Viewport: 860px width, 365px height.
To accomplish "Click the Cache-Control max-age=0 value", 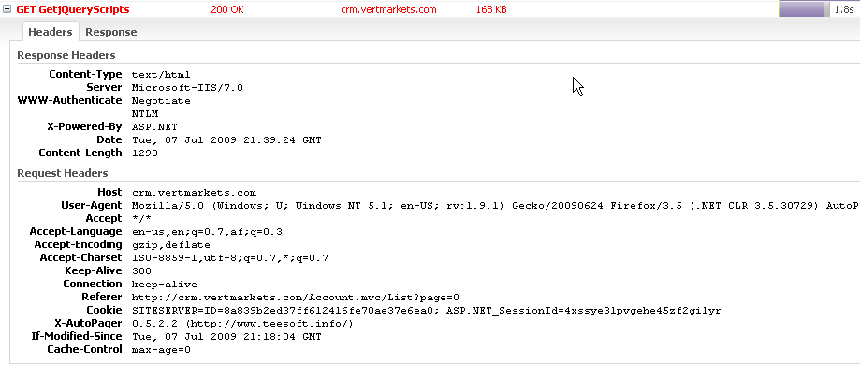I will pos(161,350).
